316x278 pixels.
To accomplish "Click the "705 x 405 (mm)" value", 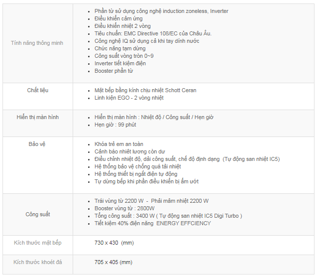I will pyautogui.click(x=113, y=262).
